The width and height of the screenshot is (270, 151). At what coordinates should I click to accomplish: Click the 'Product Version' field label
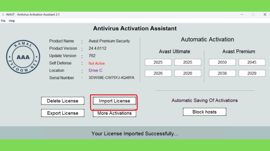(63, 48)
